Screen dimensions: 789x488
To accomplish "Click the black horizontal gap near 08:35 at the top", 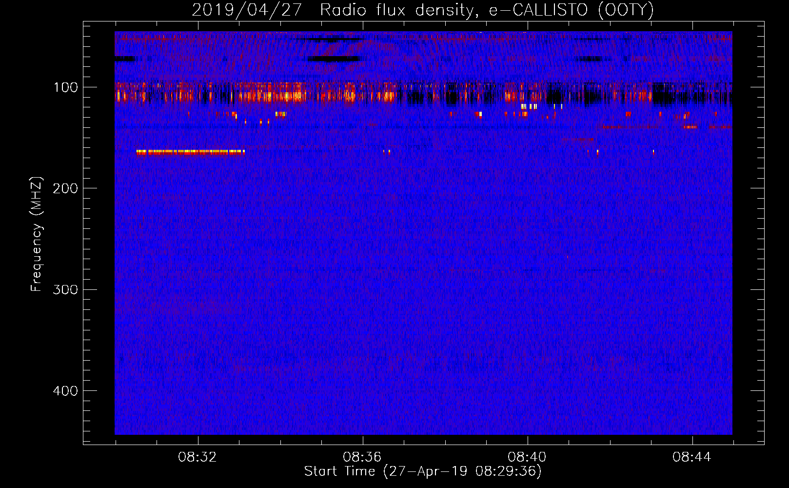I will point(335,59).
